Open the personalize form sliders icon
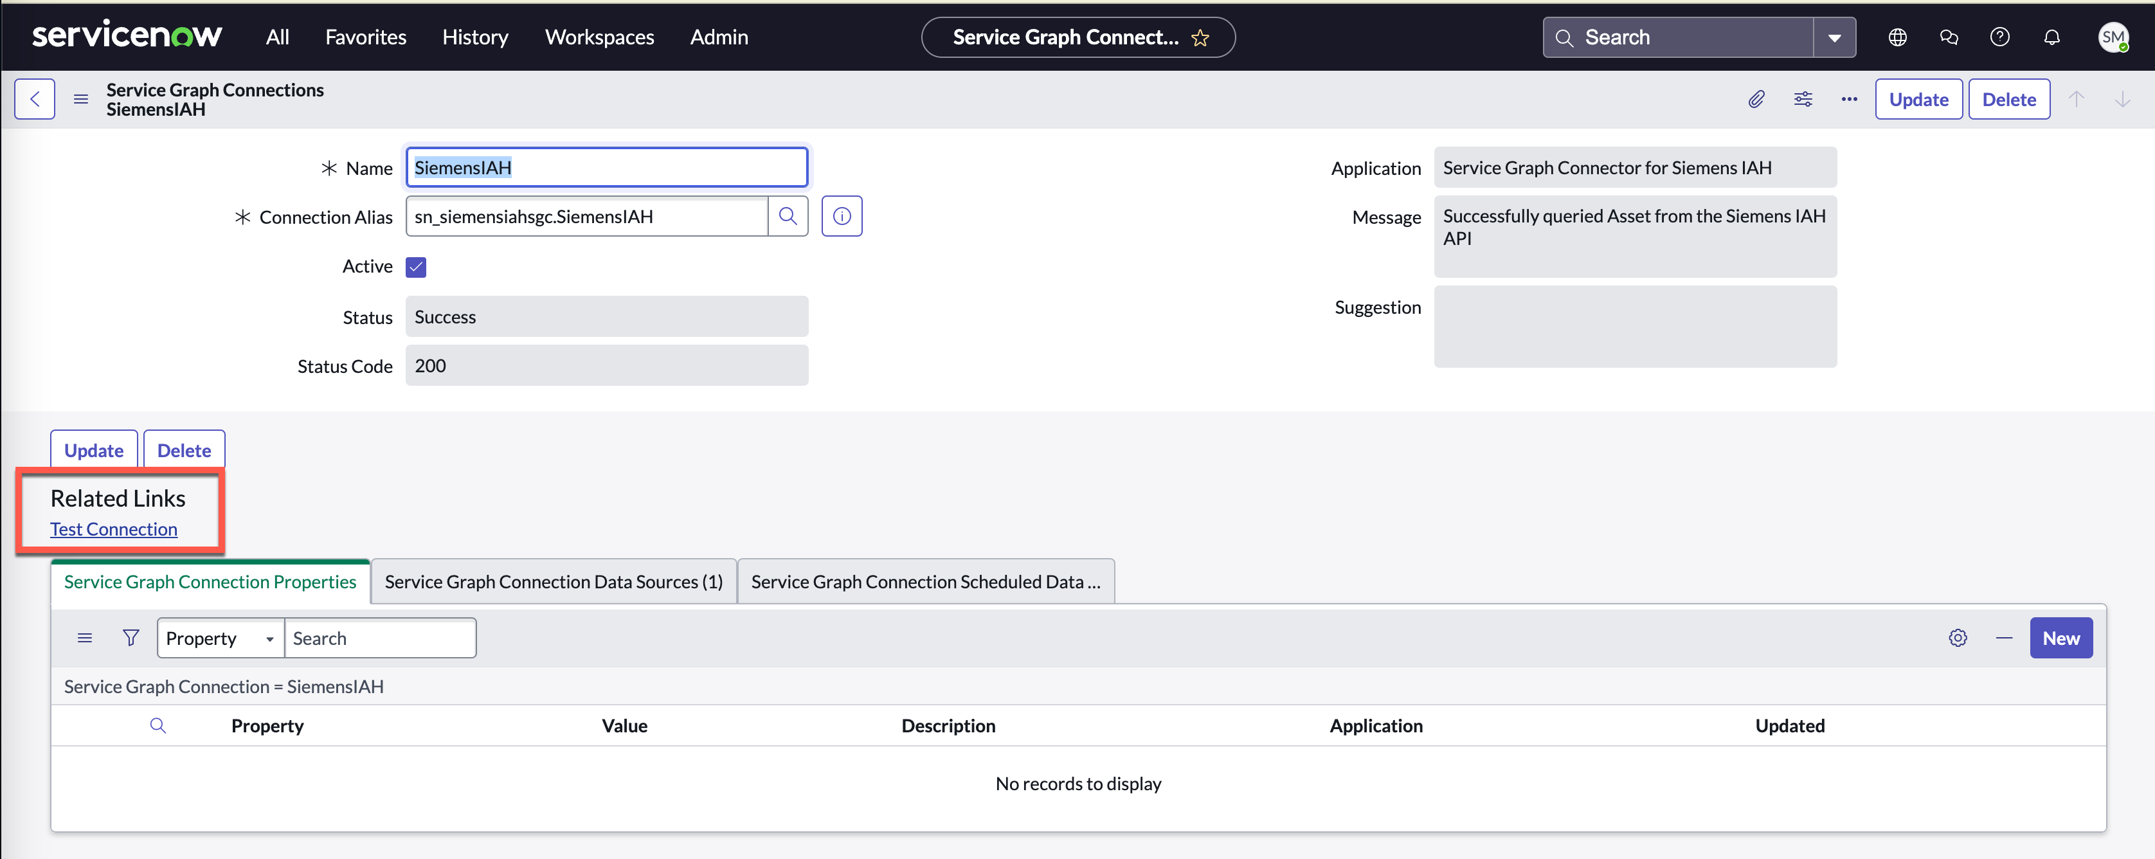 pos(1803,99)
